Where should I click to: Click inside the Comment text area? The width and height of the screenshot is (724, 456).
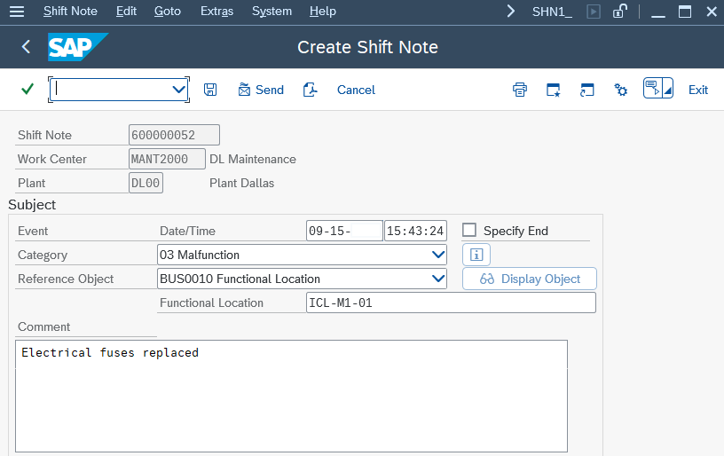pos(291,396)
